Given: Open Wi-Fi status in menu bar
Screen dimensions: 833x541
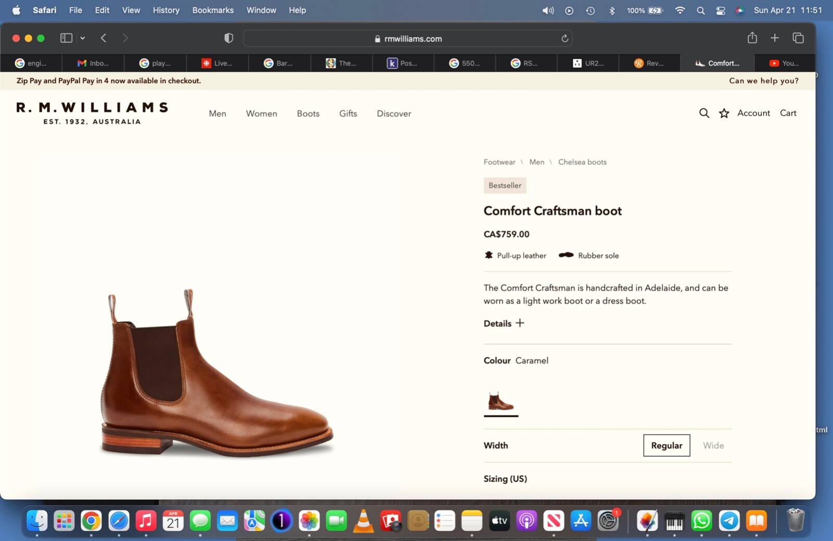Looking at the screenshot, I should tap(680, 10).
